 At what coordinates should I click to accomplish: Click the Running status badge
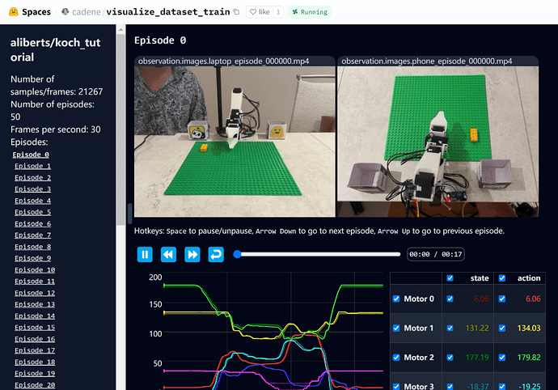pos(308,12)
